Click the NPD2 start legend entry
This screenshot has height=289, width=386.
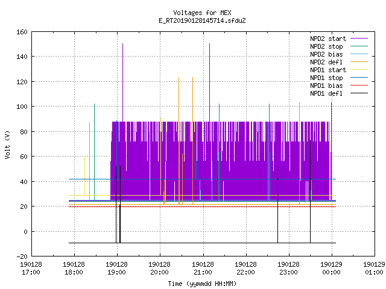click(339, 39)
